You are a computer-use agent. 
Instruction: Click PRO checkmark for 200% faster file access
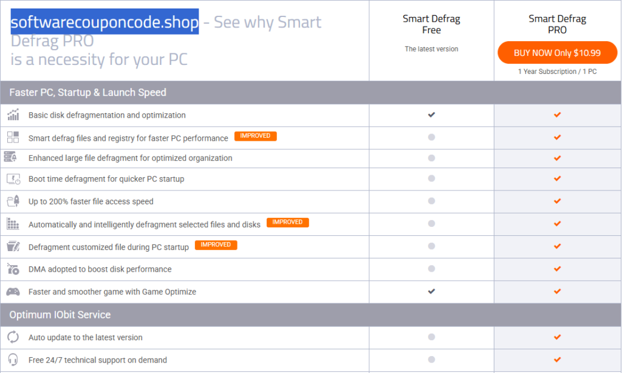click(558, 201)
